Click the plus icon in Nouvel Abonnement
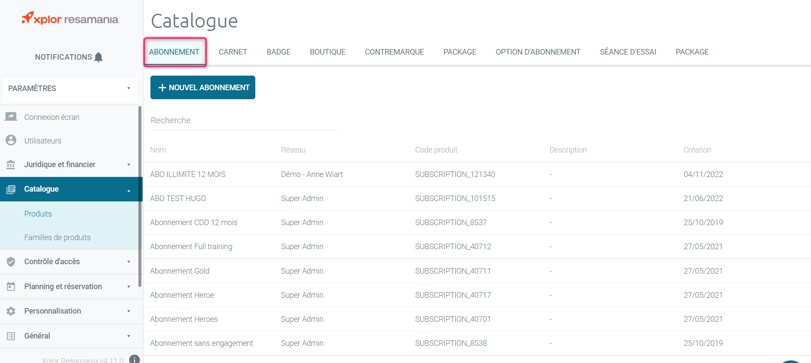811x363 pixels. (162, 88)
